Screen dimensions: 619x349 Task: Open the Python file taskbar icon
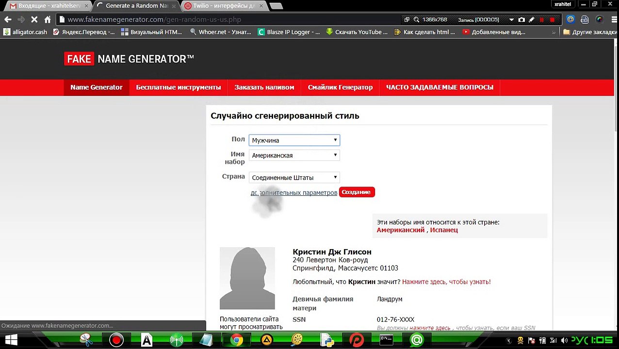point(327,340)
